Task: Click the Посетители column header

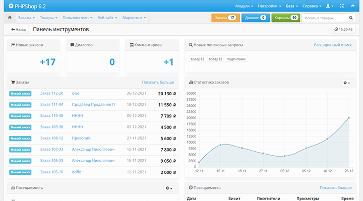Action: click(269, 198)
